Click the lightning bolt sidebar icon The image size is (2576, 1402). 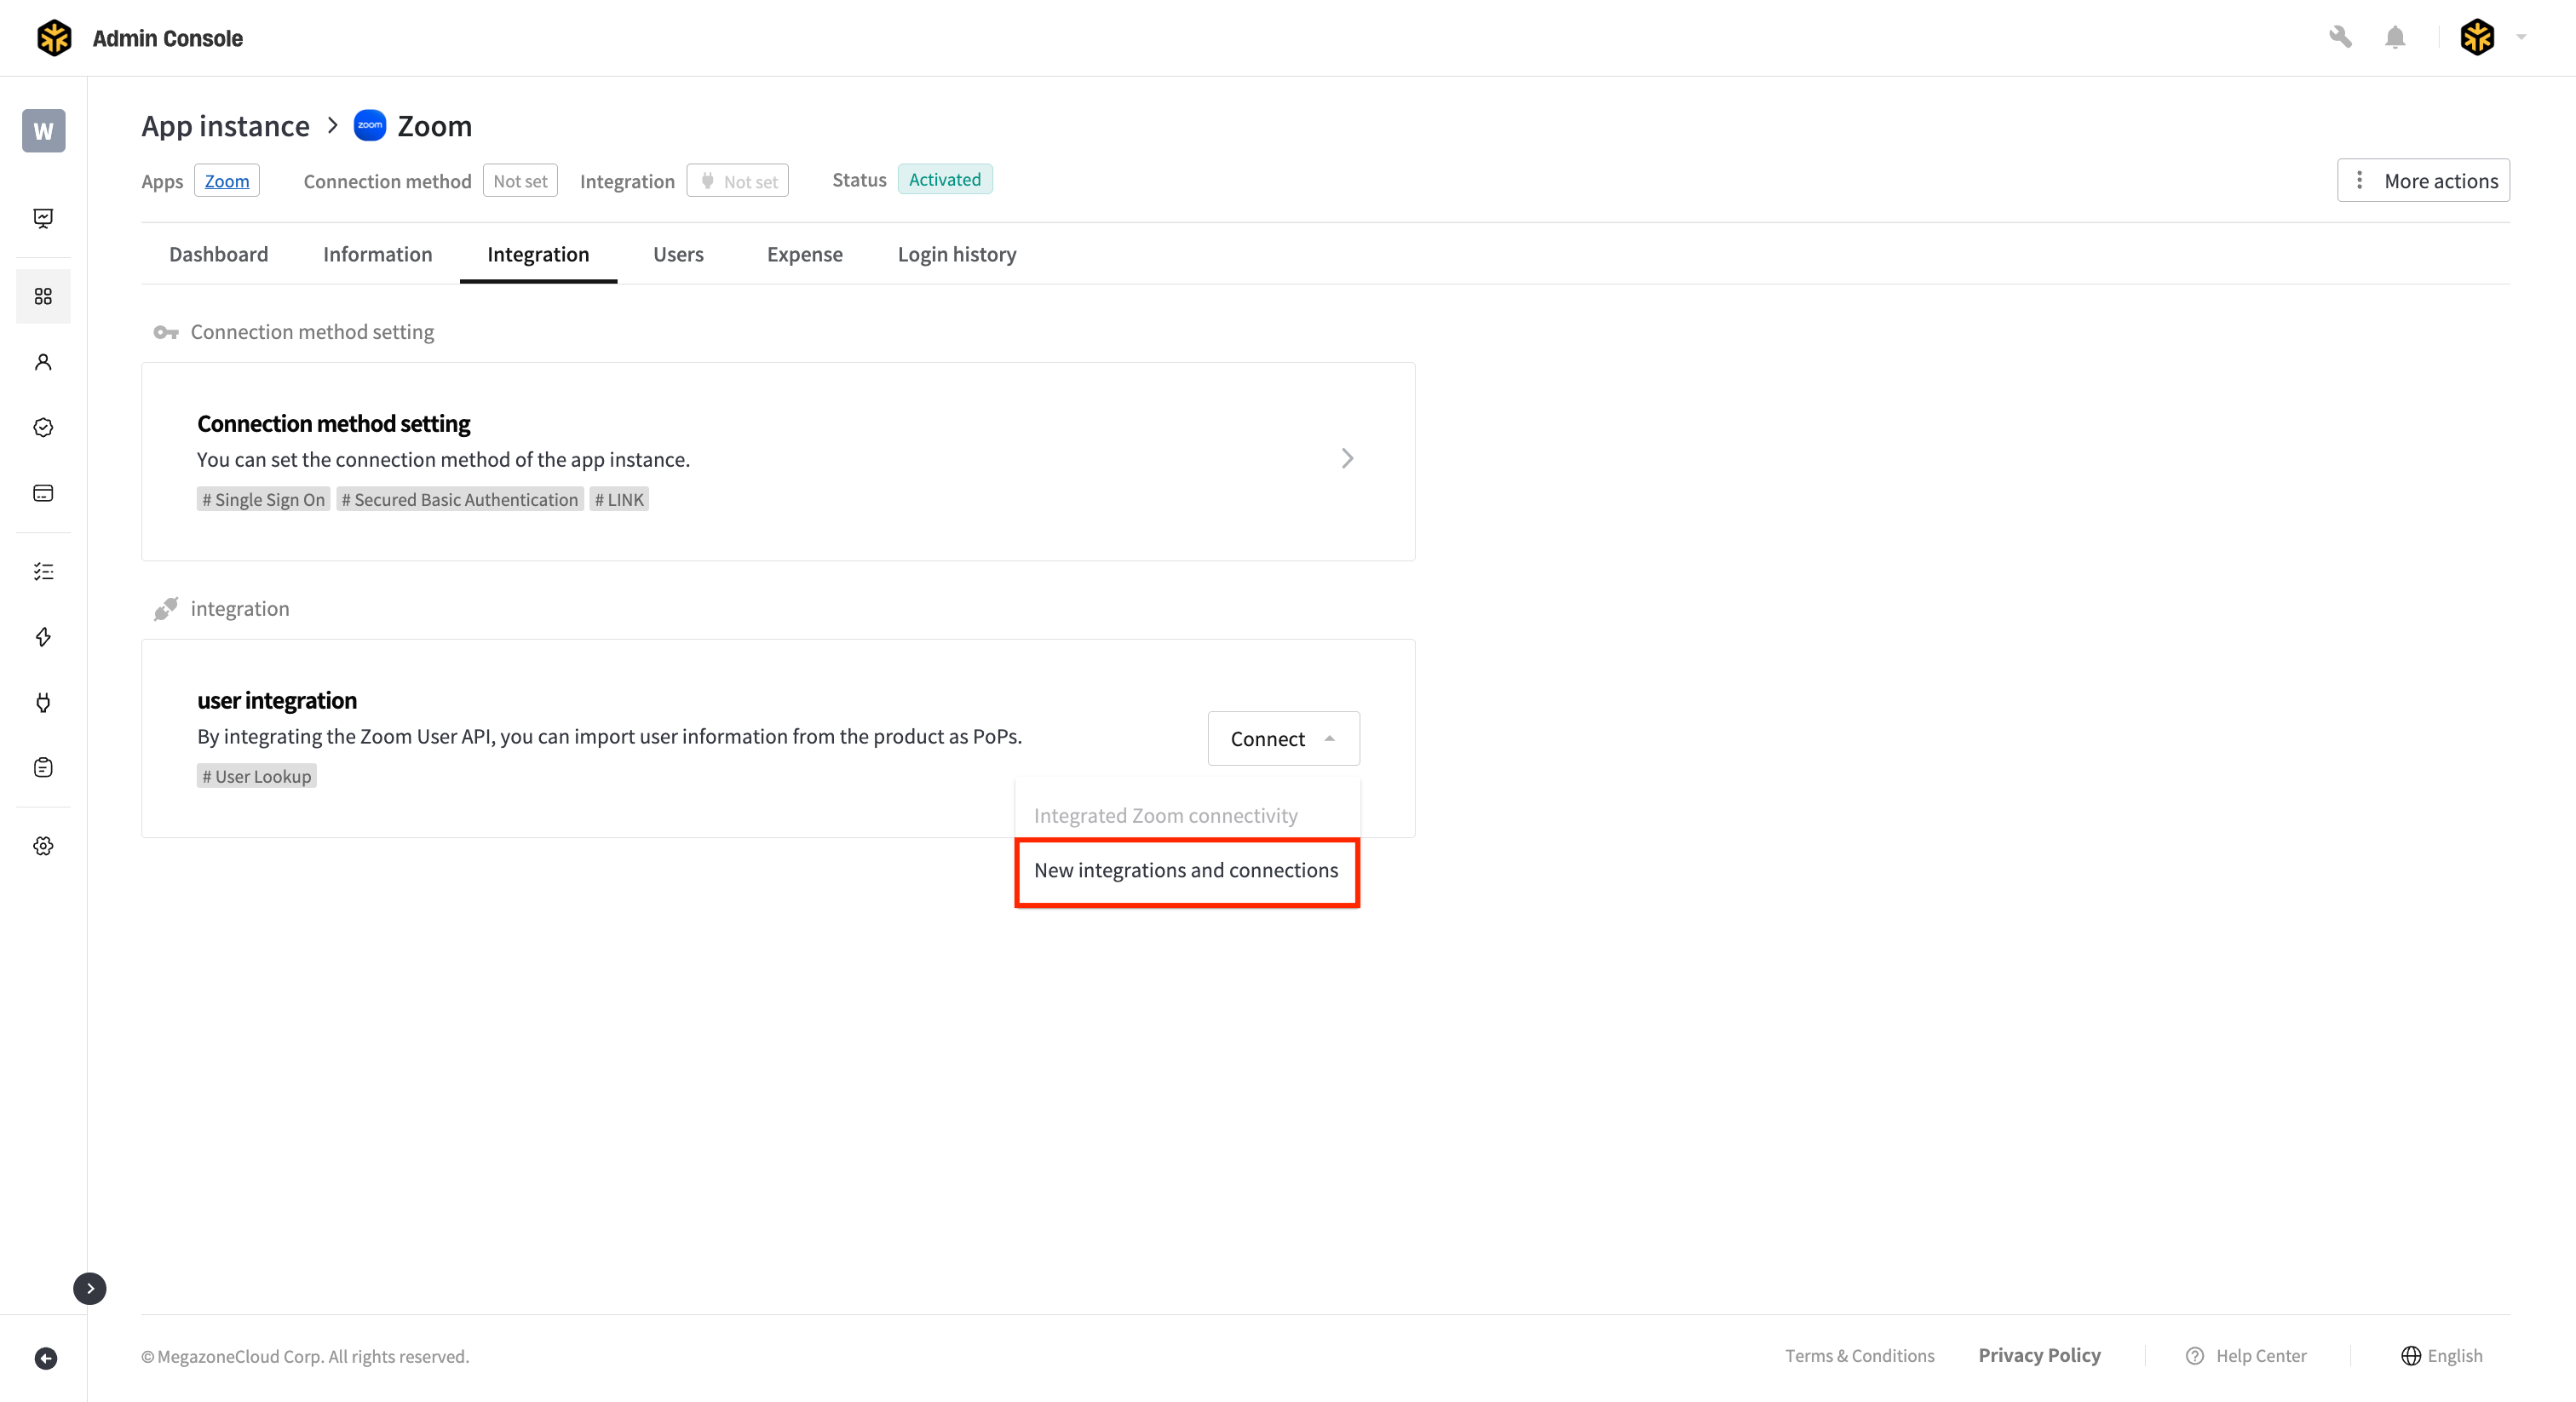pyautogui.click(x=43, y=637)
